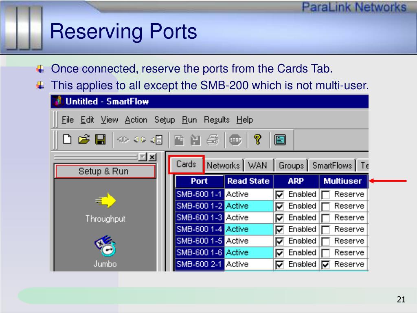
Task: Click the printer toolbar icon
Action: tap(213, 140)
